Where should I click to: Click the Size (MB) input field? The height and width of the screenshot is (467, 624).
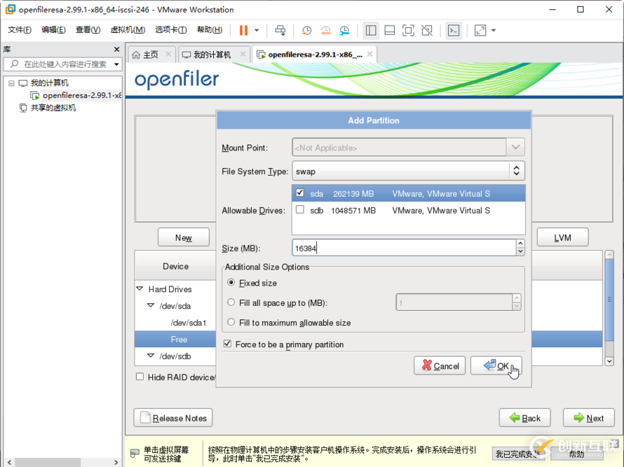(403, 248)
